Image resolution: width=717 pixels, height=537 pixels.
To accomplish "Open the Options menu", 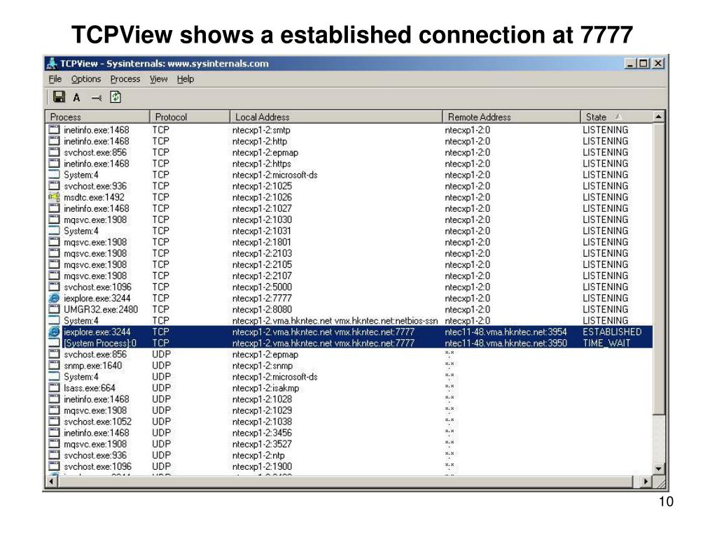I will click(86, 79).
